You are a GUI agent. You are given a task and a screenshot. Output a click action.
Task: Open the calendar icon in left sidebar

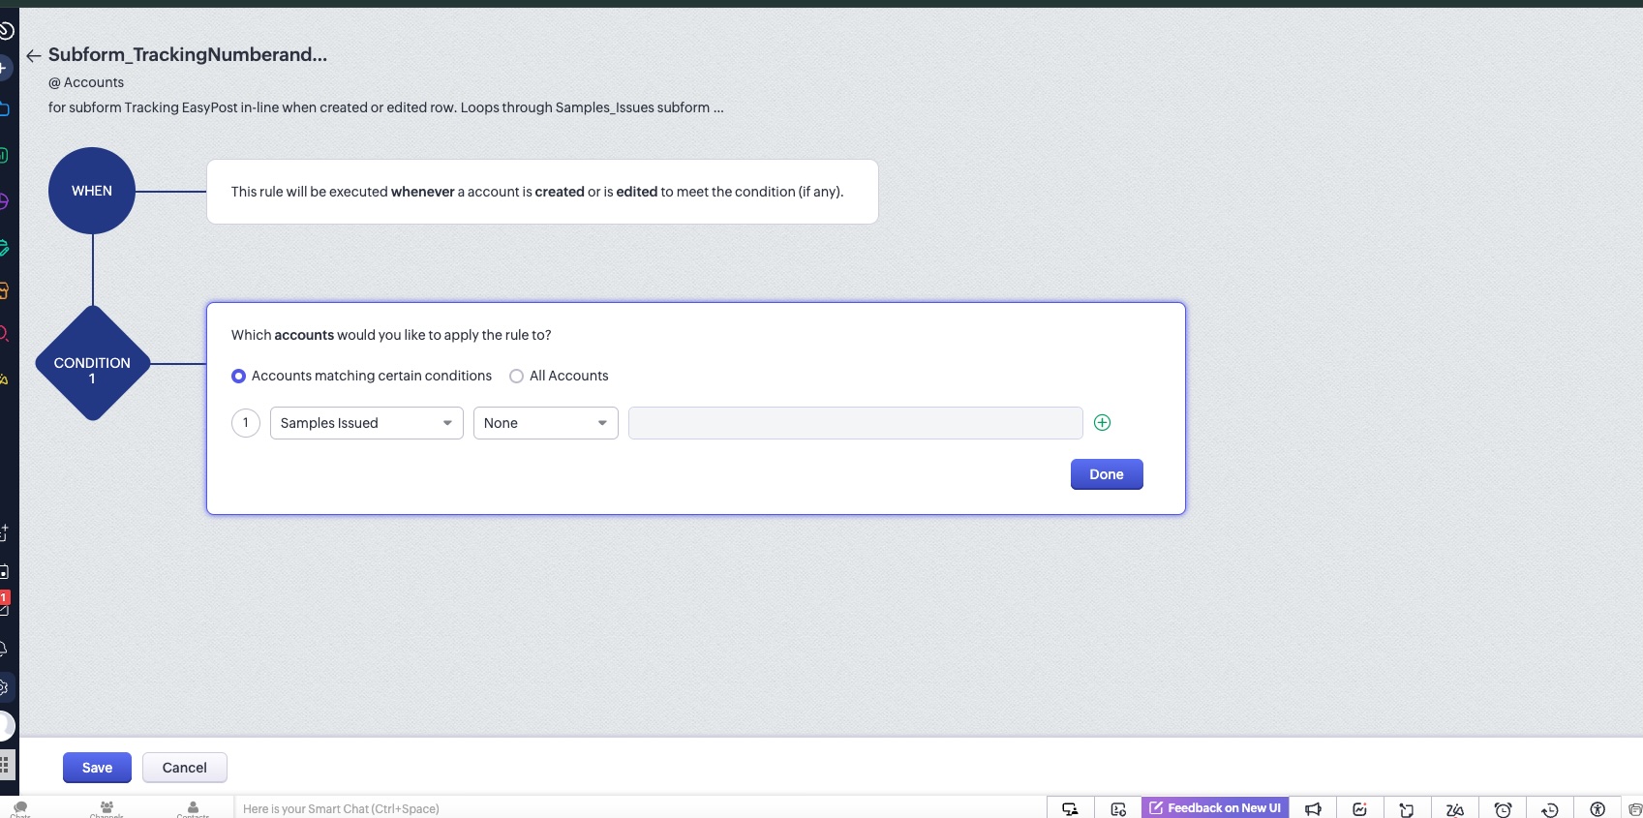pyautogui.click(x=4, y=571)
